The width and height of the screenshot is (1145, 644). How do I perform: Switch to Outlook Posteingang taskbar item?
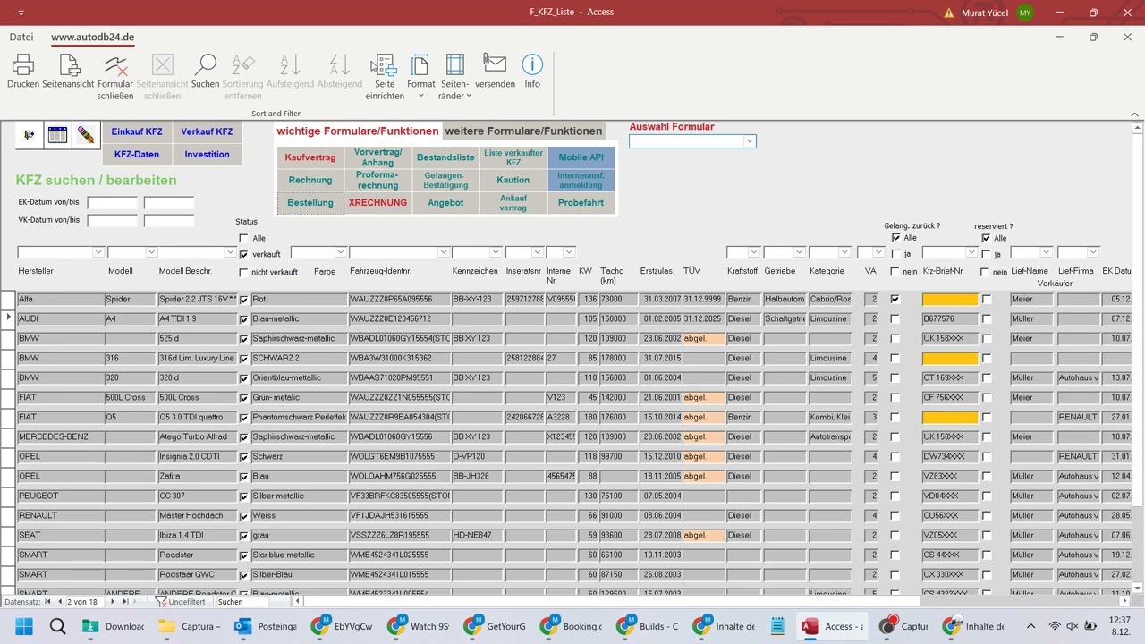(x=266, y=626)
